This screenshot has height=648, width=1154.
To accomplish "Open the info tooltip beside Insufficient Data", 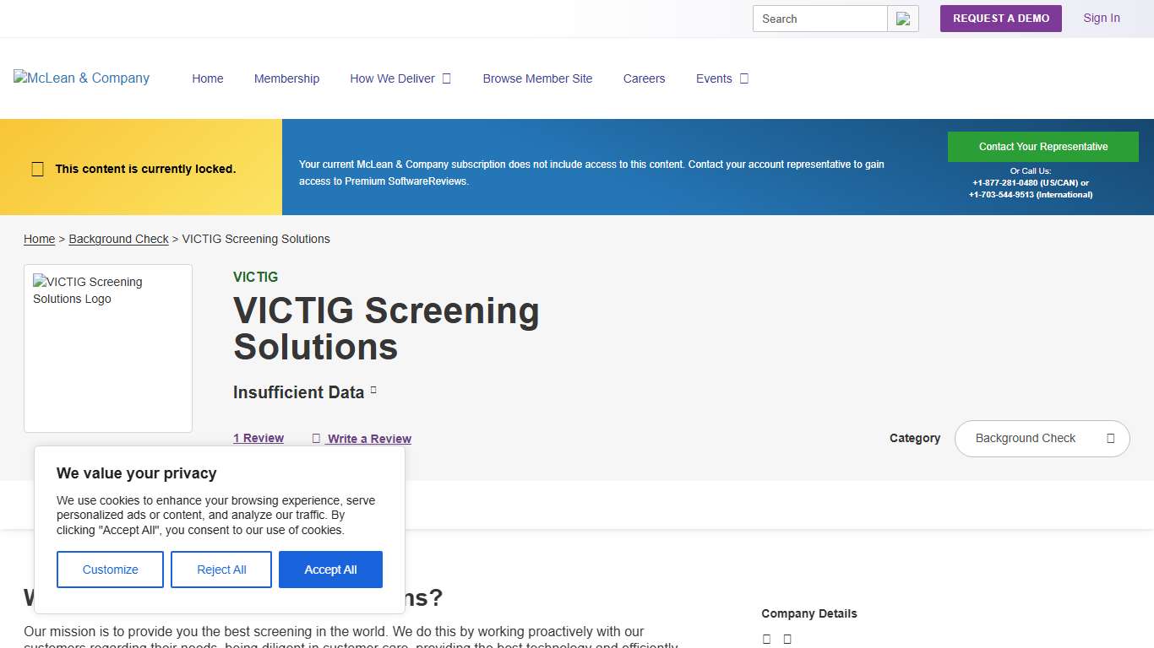I will point(374,388).
